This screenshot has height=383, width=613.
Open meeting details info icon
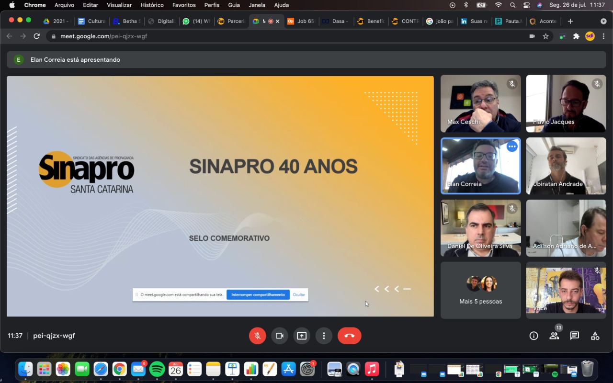tap(534, 336)
